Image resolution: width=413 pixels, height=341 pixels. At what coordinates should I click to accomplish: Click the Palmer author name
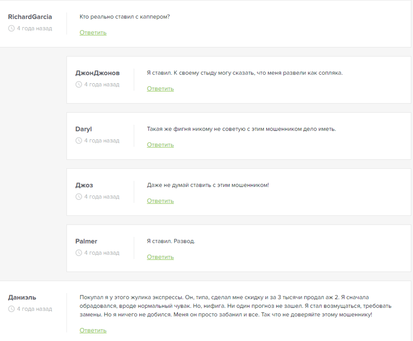point(86,241)
